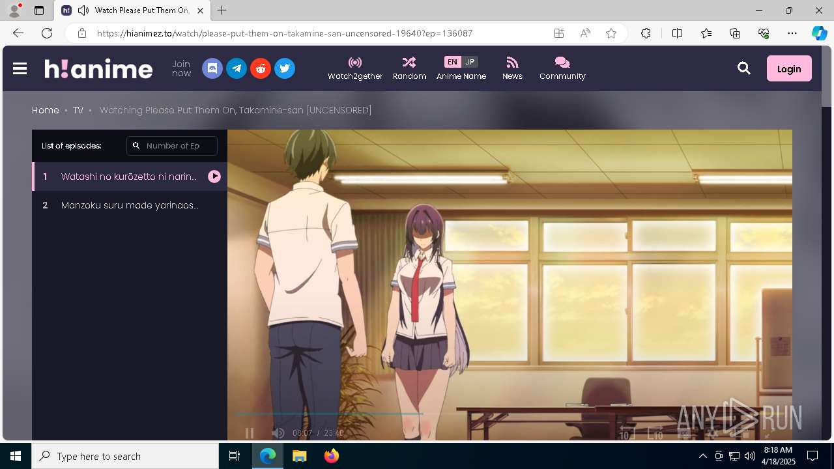Skip the video forward 10 seconds
This screenshot has height=469, width=834.
tap(655, 433)
